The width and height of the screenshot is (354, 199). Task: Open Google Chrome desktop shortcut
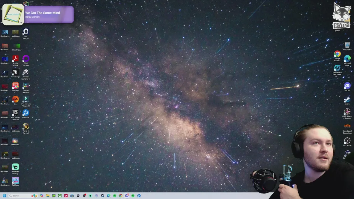click(337, 56)
